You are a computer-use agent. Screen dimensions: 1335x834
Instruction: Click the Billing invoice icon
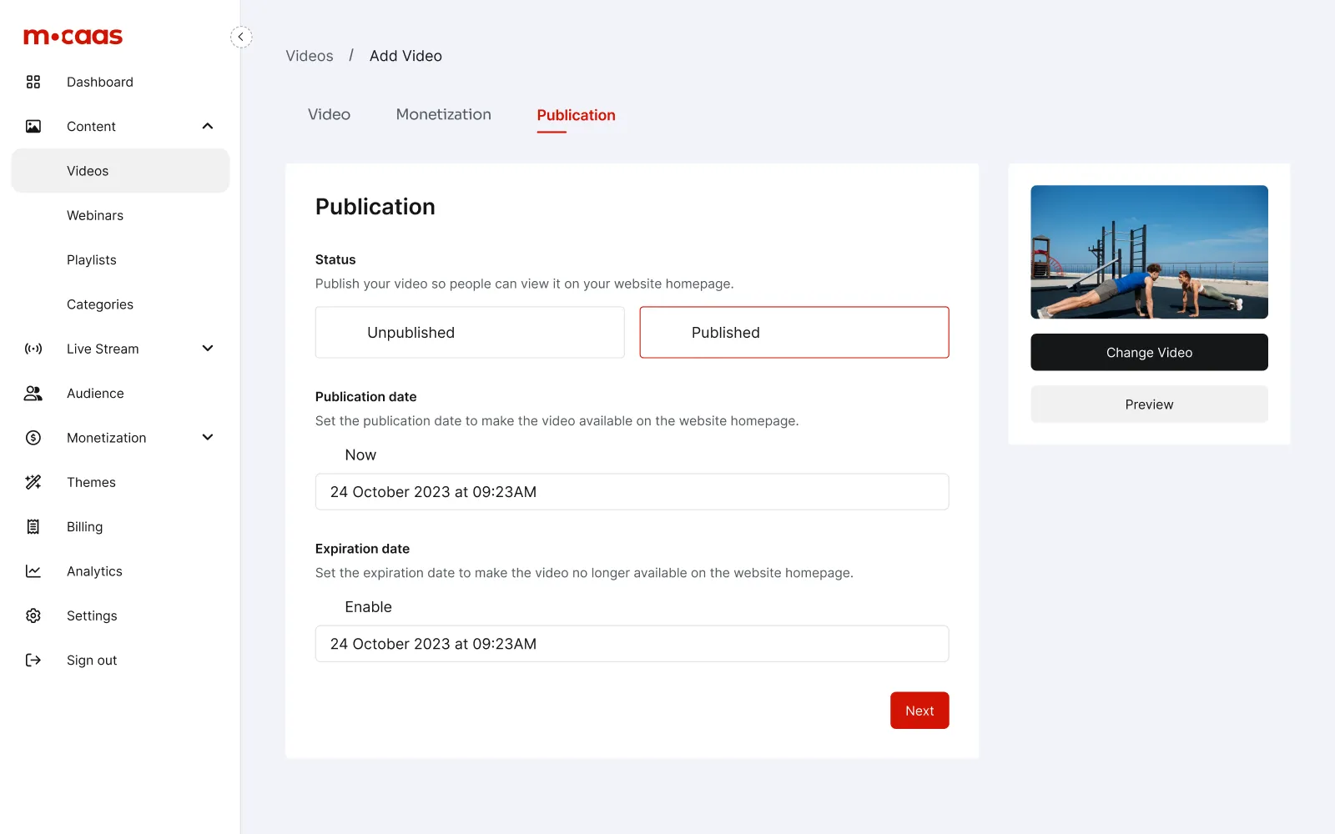(x=33, y=526)
